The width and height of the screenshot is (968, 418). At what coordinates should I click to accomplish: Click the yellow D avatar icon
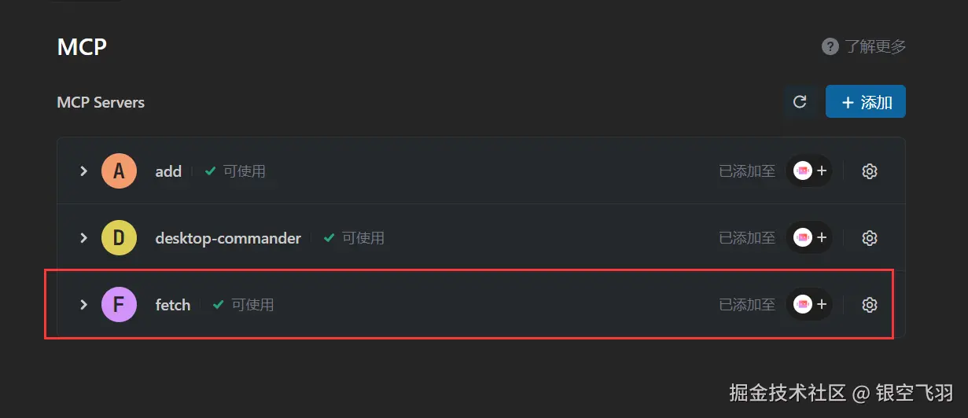coord(119,237)
